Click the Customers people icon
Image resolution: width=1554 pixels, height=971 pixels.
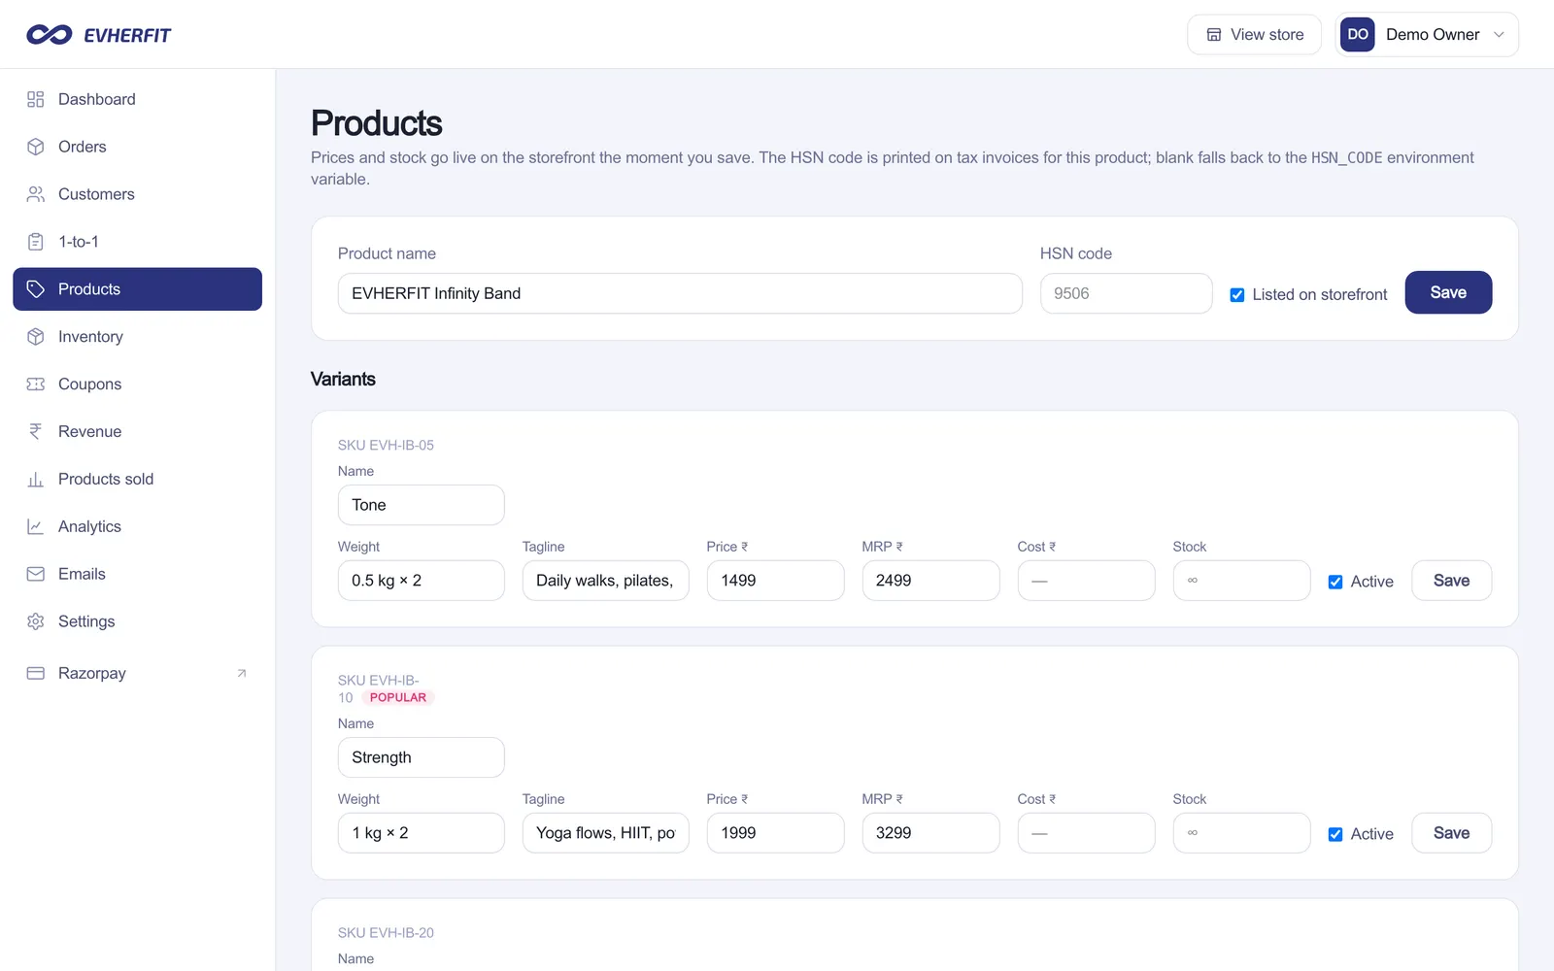(36, 194)
